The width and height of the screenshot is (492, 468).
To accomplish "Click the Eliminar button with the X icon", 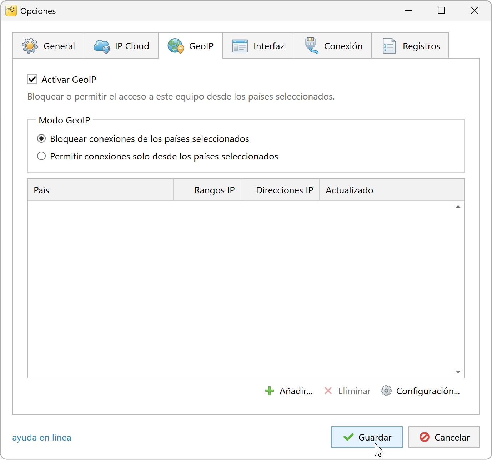I will pos(347,391).
